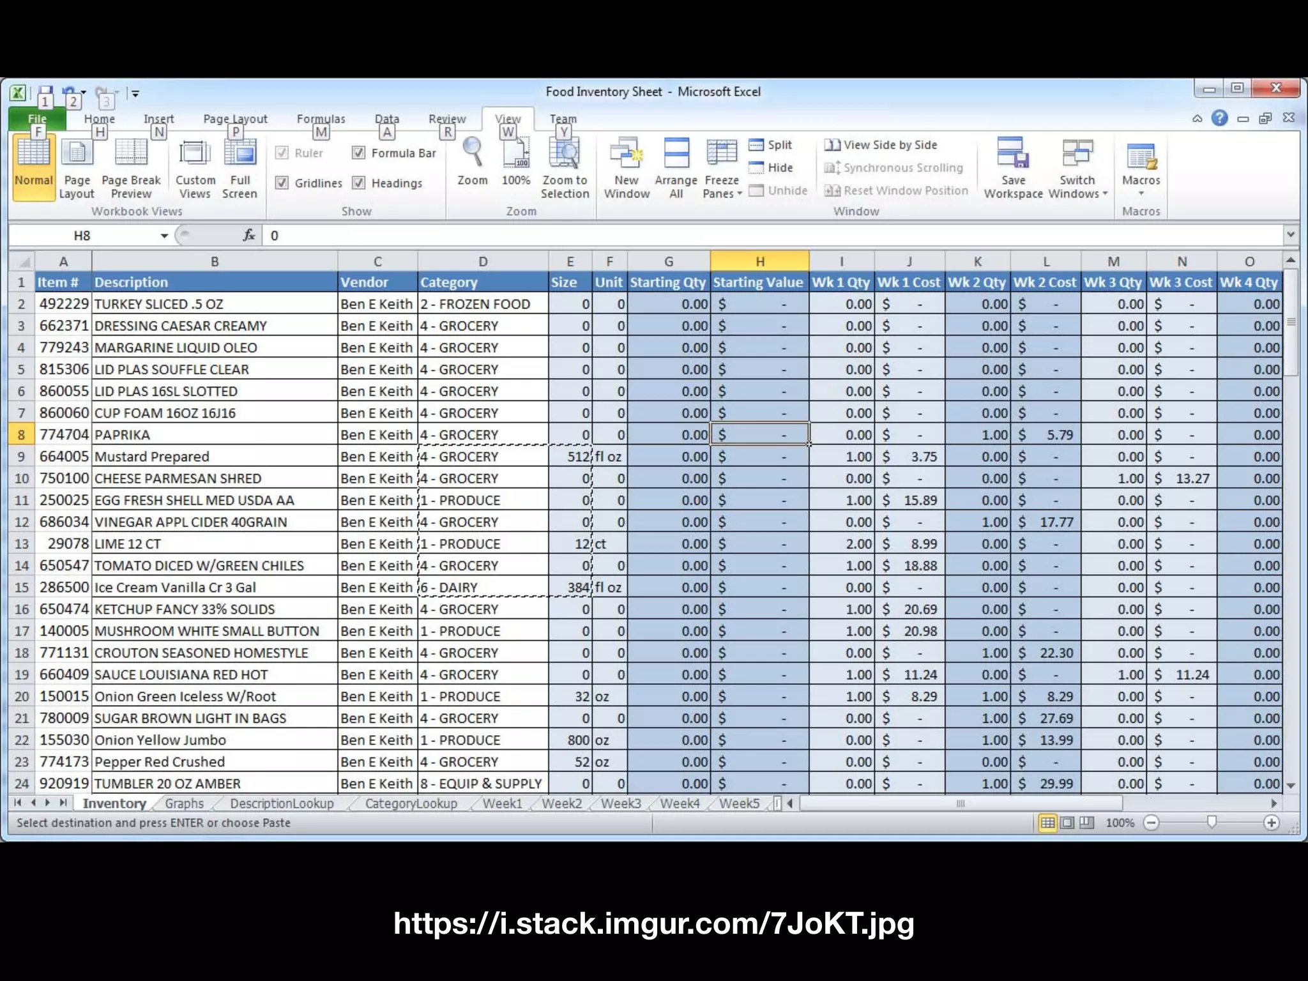
Task: Switch to the Formulas ribbon tab
Action: [321, 119]
